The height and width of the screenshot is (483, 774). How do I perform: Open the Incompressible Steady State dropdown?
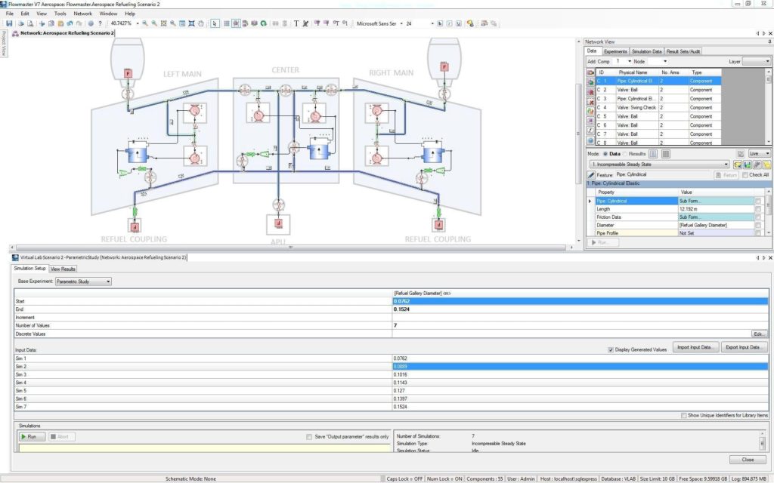(659, 165)
